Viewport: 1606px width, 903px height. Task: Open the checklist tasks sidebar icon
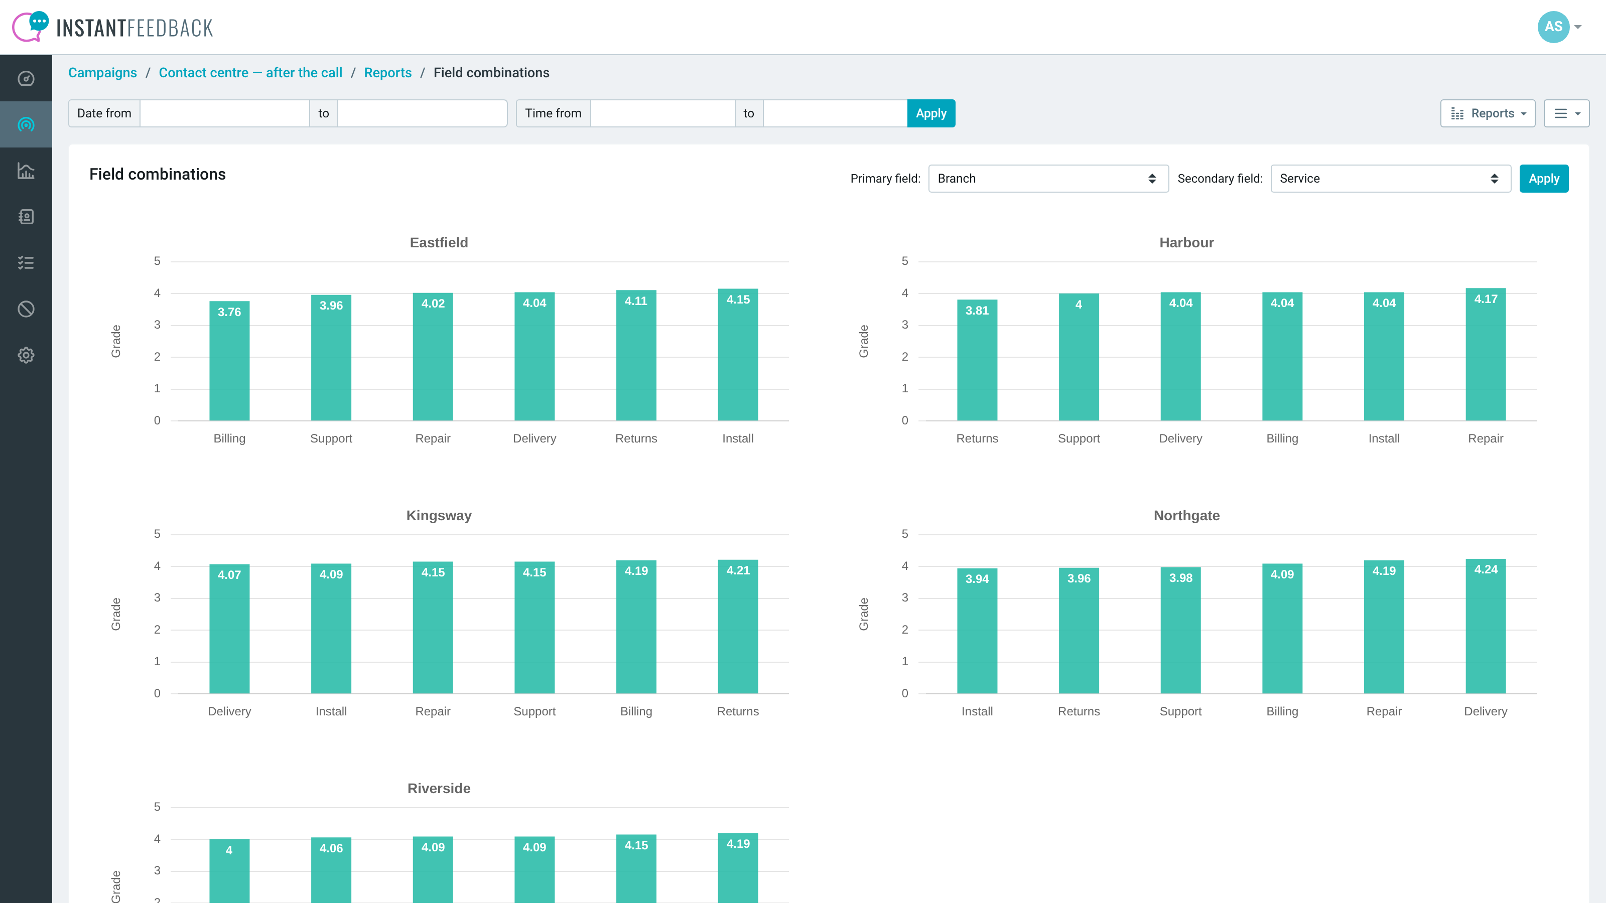(x=26, y=263)
